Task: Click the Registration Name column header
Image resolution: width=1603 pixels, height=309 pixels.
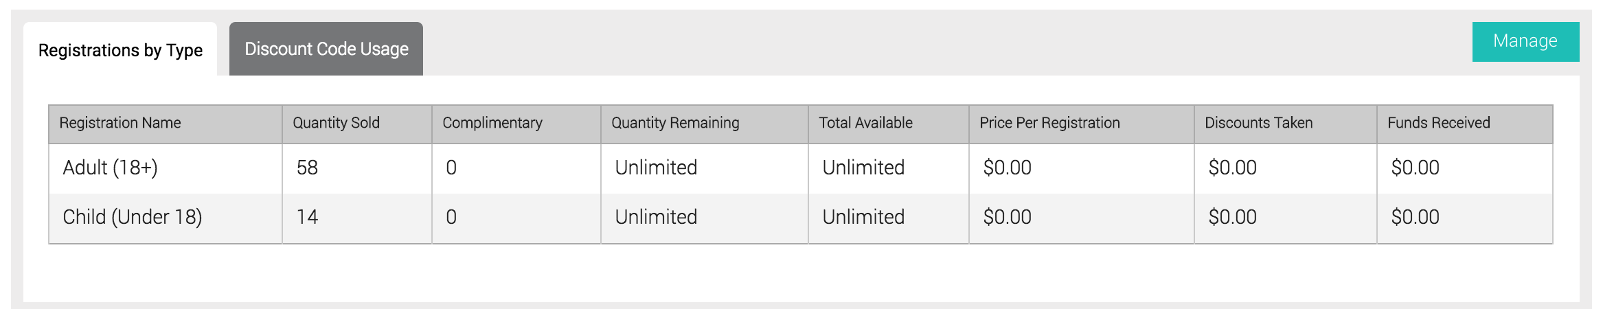Action: [120, 123]
